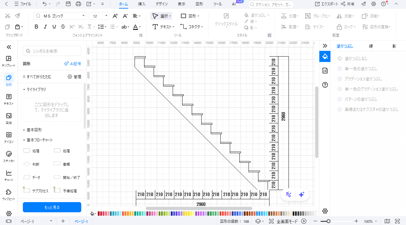Click the シンボルを検索 search field
This screenshot has height=225, width=406.
[x=52, y=51]
